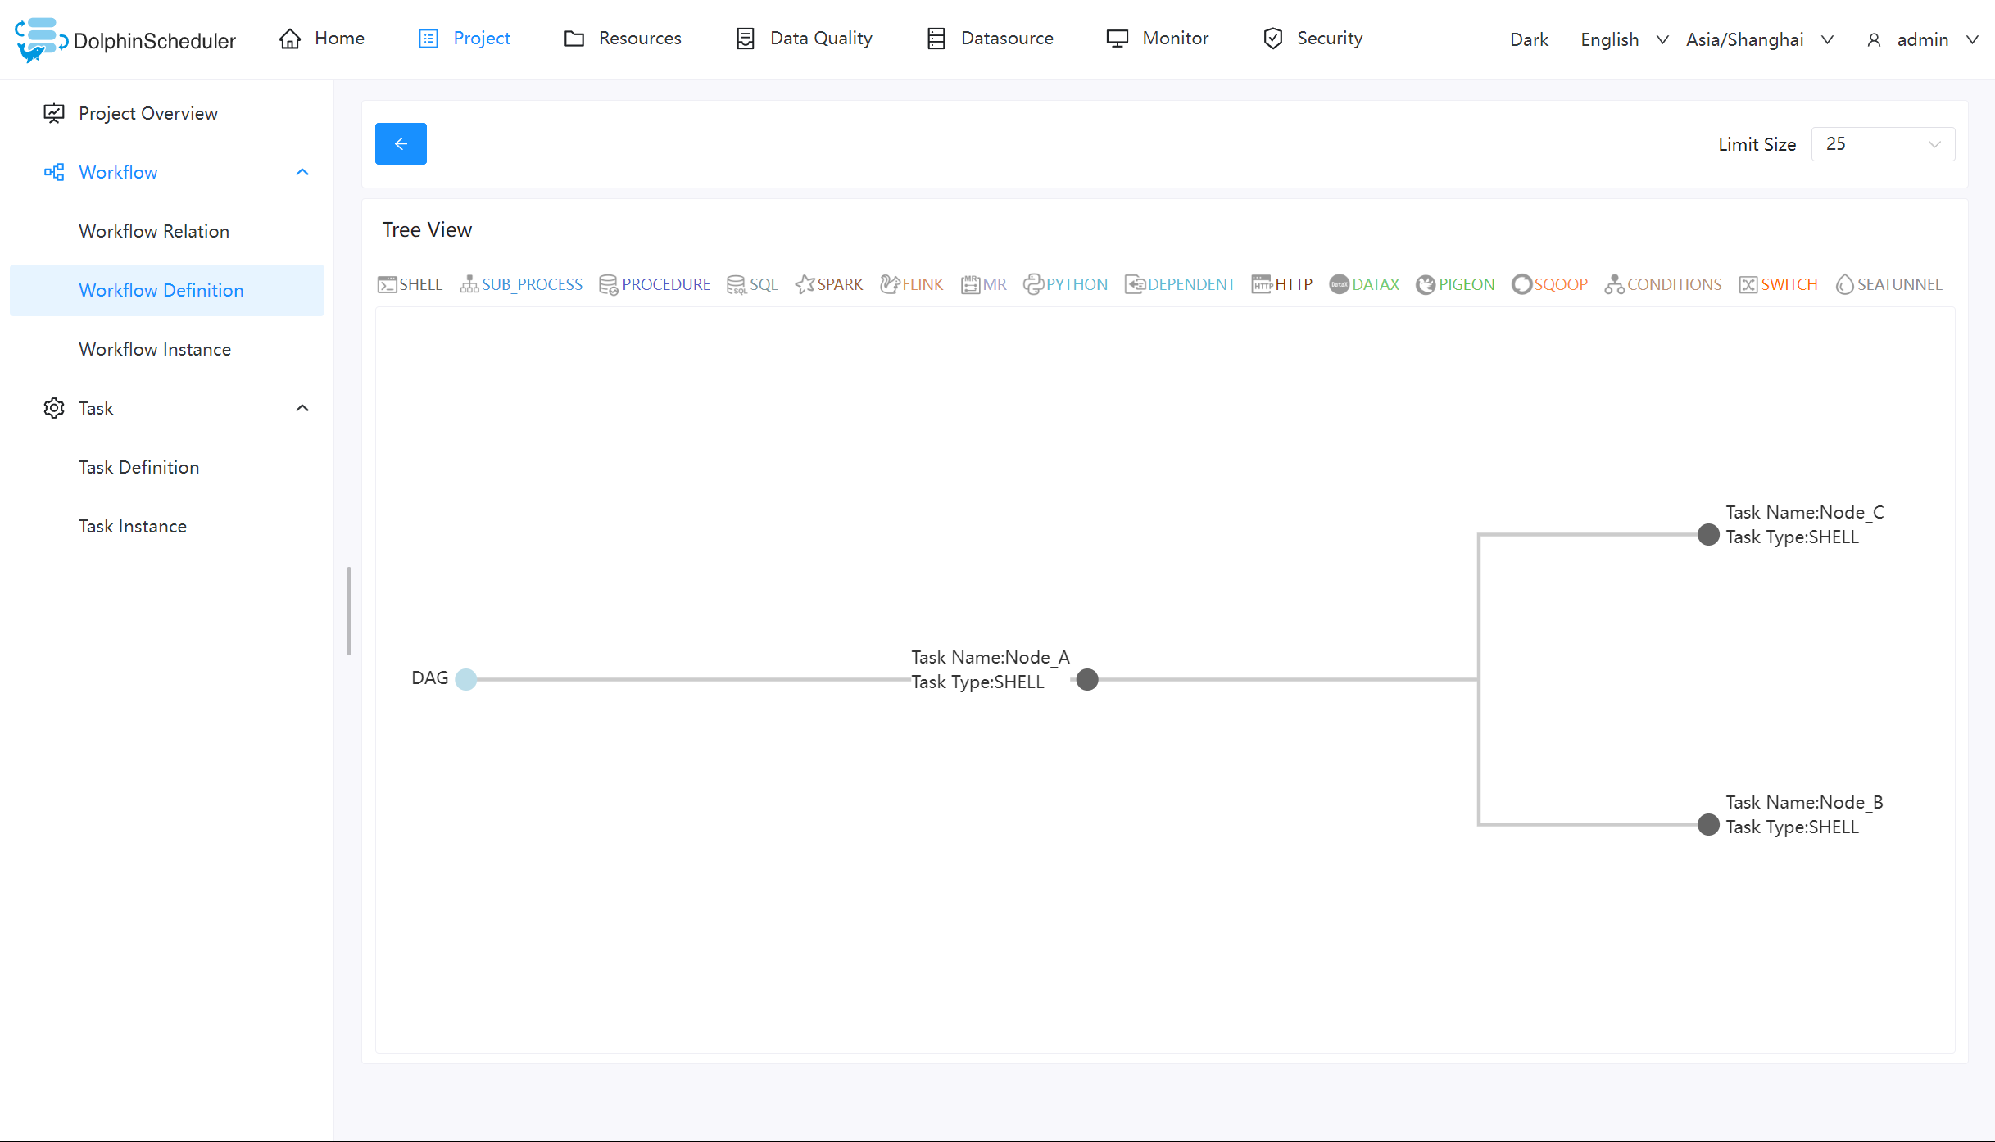
Task: Click the FLINK task type icon
Action: point(911,283)
